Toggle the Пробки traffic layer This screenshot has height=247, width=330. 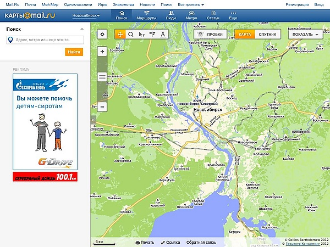tap(211, 34)
